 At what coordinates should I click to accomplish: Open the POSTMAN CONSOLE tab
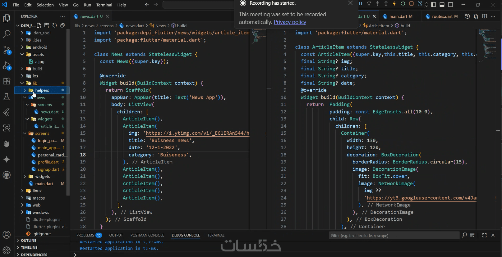click(147, 235)
